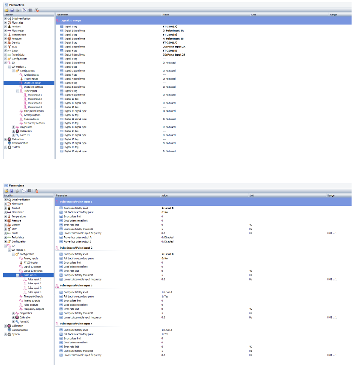Image resolution: width=355 pixels, height=375 pixels.
Task: Columns grid icon in Pulse inputs window toolbar
Action: click(30, 191)
